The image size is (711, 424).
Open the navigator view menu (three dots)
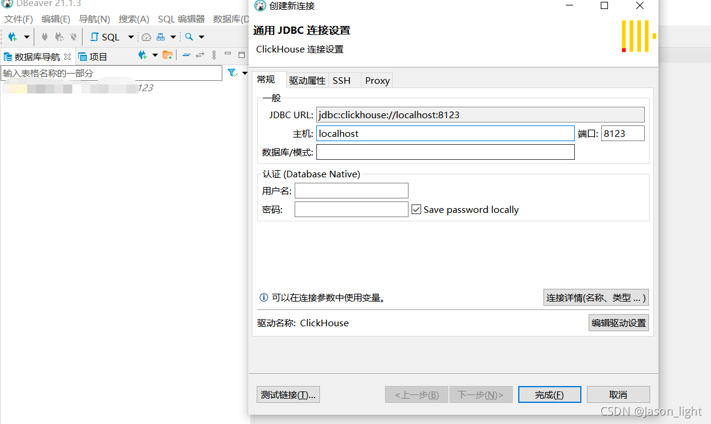(x=214, y=55)
